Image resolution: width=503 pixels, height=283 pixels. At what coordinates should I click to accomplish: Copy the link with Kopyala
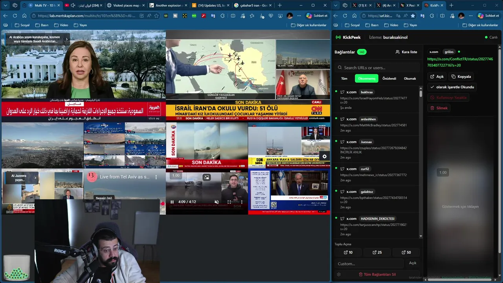pos(461,77)
